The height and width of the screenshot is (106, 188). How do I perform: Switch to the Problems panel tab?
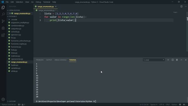[x=40, y=60]
